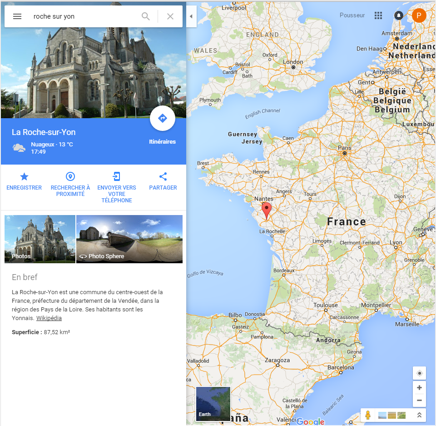Image resolution: width=436 pixels, height=426 pixels.
Task: Center map on my location
Action: coord(419,373)
